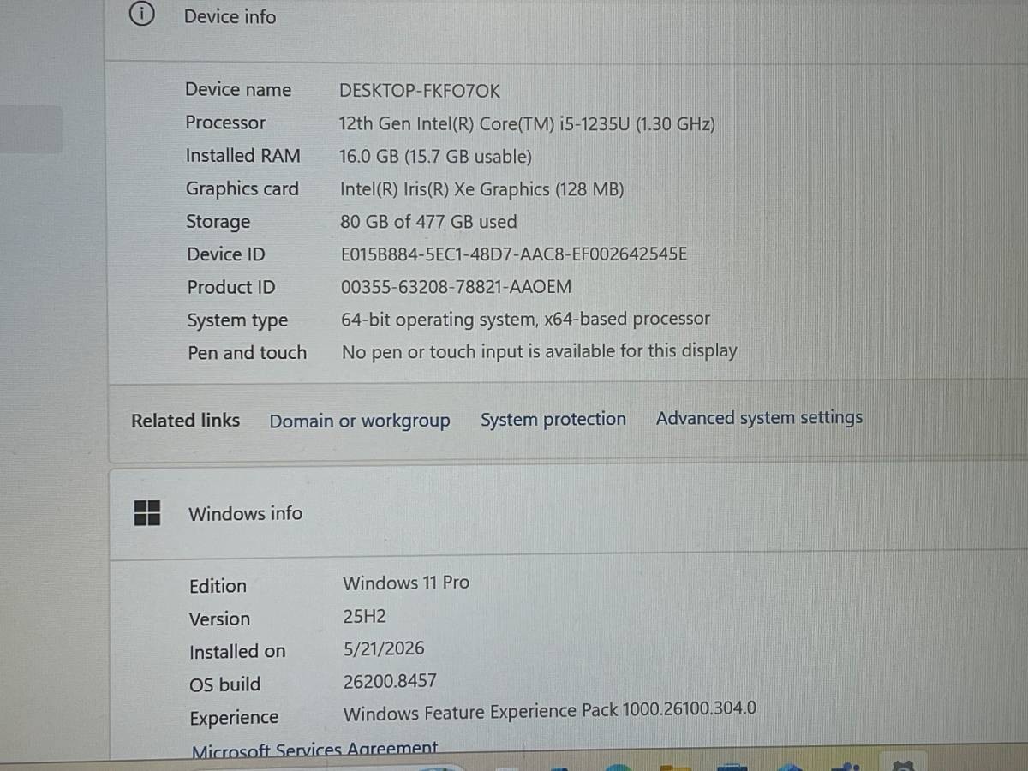
Task: Click the No pen or touch input text
Action: coord(540,351)
